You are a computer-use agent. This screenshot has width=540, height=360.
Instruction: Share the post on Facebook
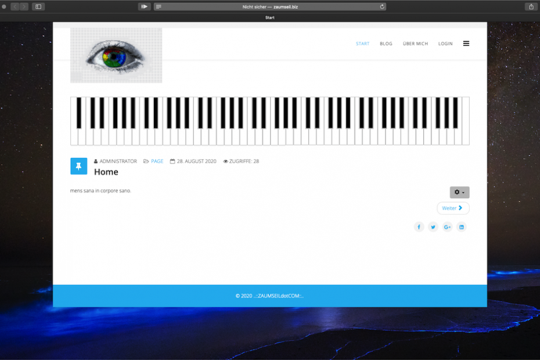pos(419,227)
